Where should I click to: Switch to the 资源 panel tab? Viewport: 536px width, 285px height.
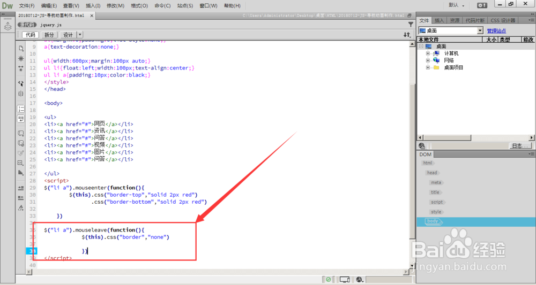(x=455, y=20)
